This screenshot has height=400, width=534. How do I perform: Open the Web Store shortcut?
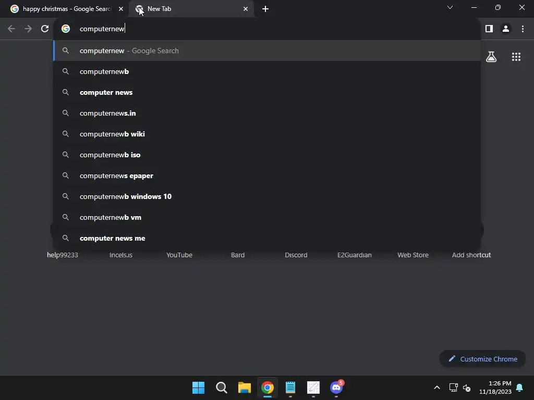pos(413,255)
